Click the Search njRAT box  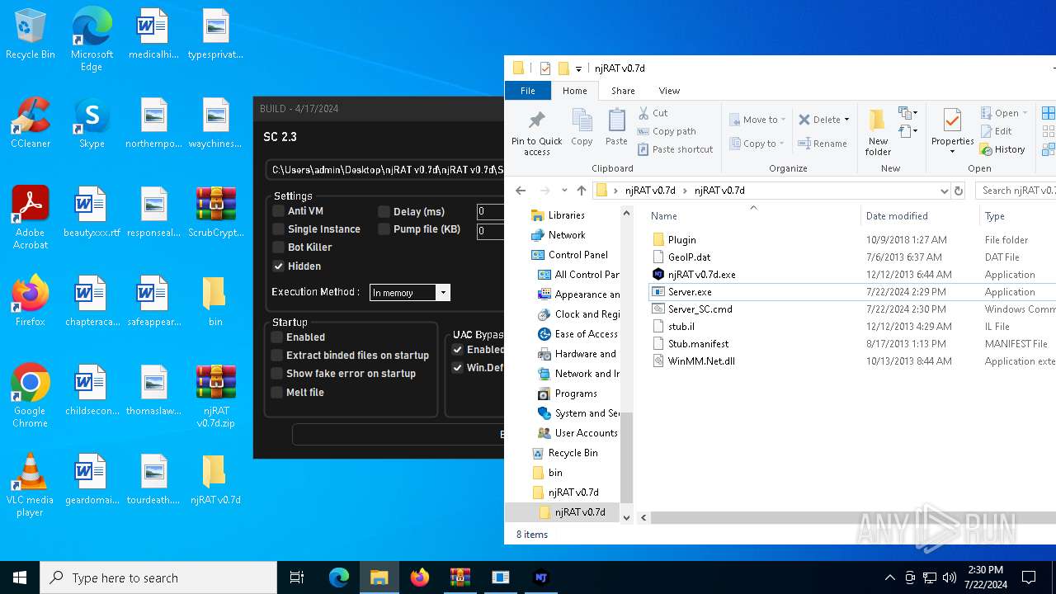(1016, 191)
